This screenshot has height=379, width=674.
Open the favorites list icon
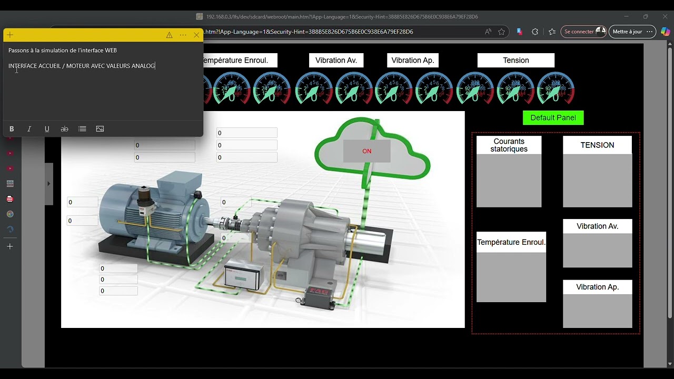[552, 32]
